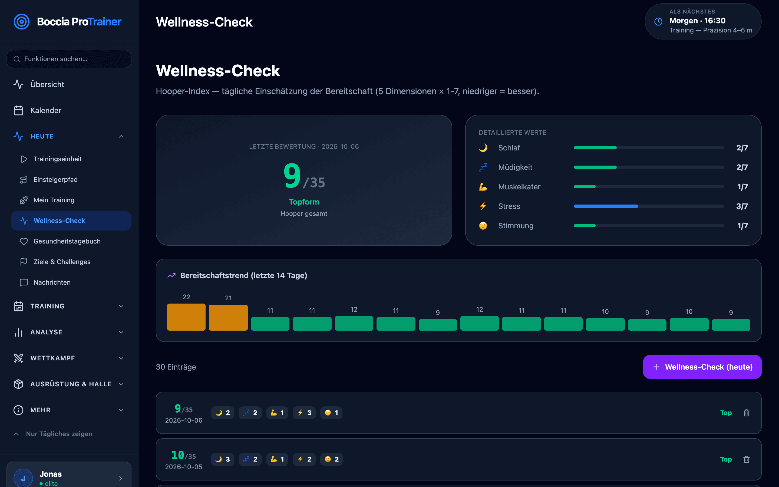Click the orange trend bar labeled 22
The height and width of the screenshot is (487, 779).
186,317
